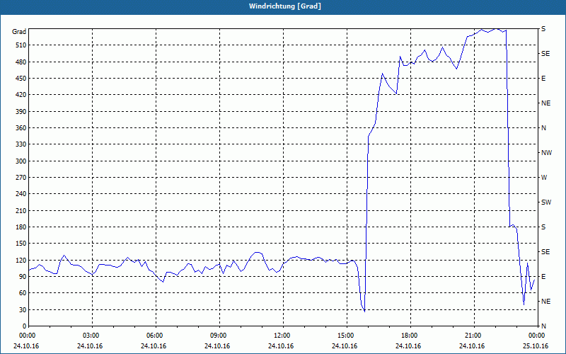Screen dimensions: 566x354
Task: Click the 24.10.16 date under 03:00
Action: click(90, 346)
